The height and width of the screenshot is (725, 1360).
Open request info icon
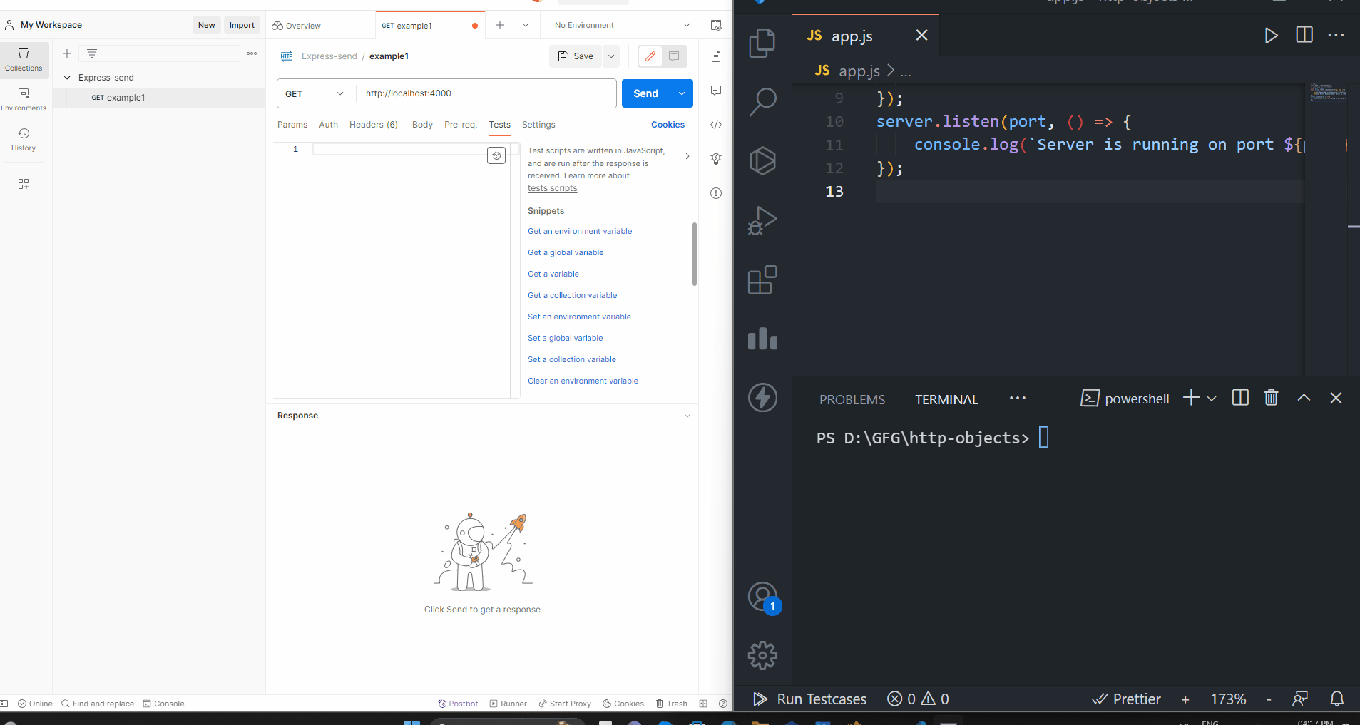click(716, 193)
